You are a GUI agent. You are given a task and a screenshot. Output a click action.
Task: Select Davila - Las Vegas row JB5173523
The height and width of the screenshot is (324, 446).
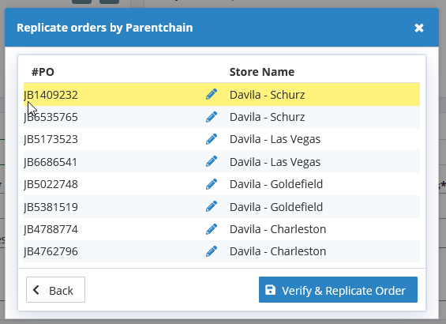pos(222,139)
